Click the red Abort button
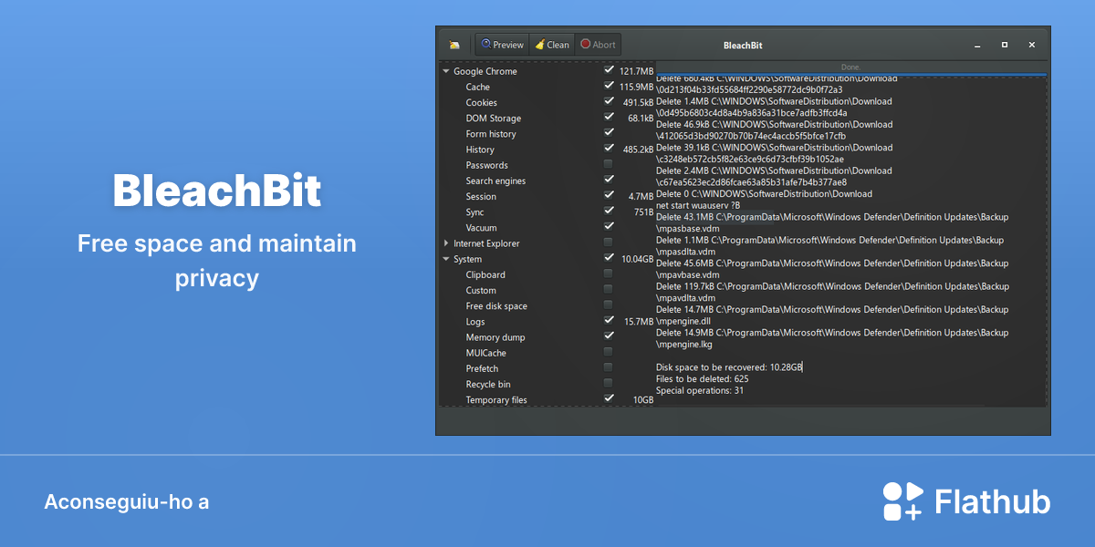The width and height of the screenshot is (1095, 547). click(598, 45)
